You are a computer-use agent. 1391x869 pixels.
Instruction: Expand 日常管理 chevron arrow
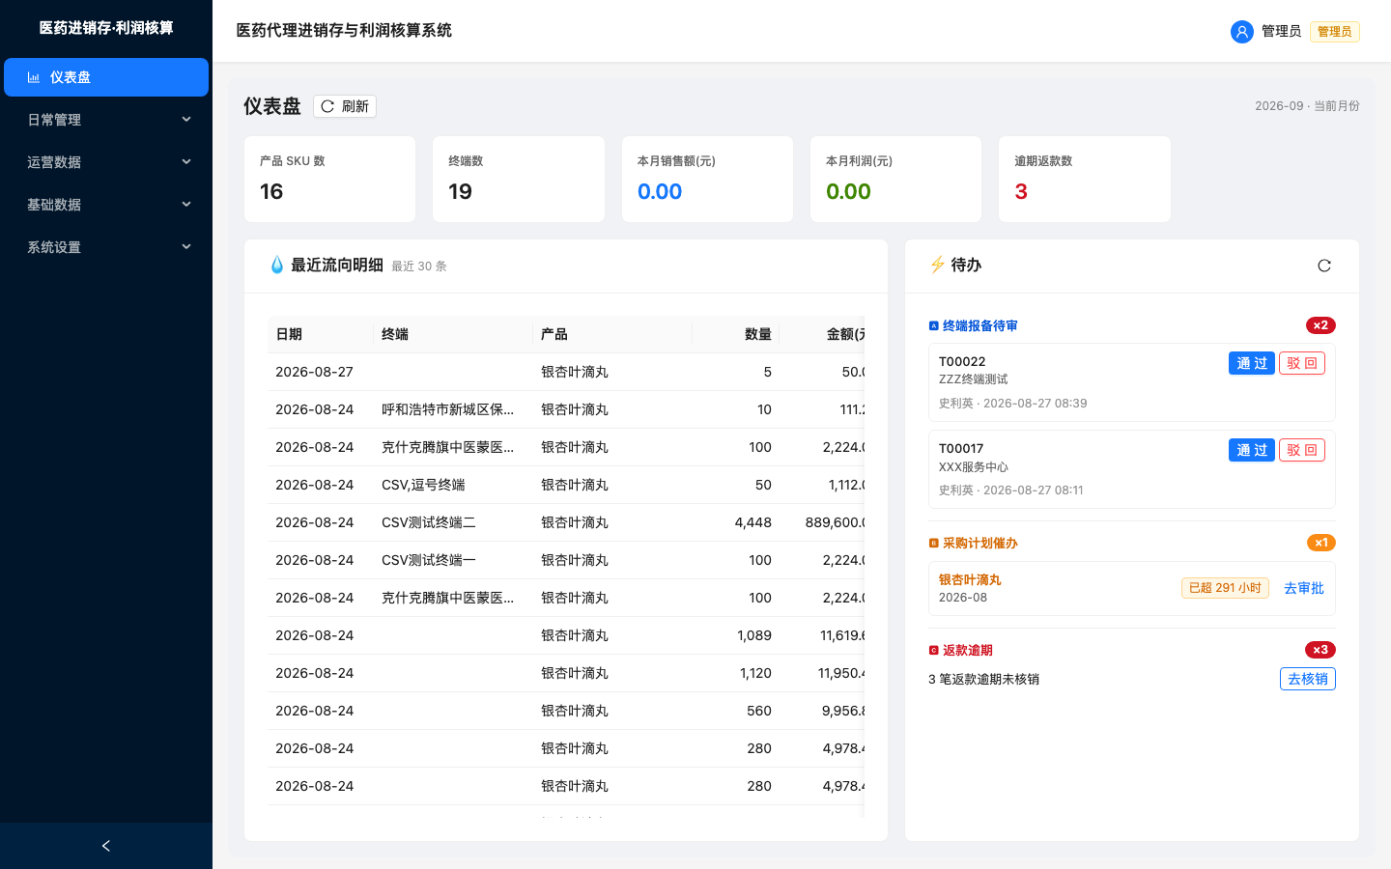coord(186,120)
